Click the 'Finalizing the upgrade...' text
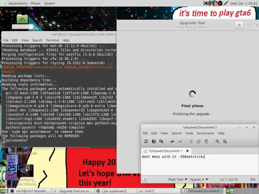 [x=192, y=114]
